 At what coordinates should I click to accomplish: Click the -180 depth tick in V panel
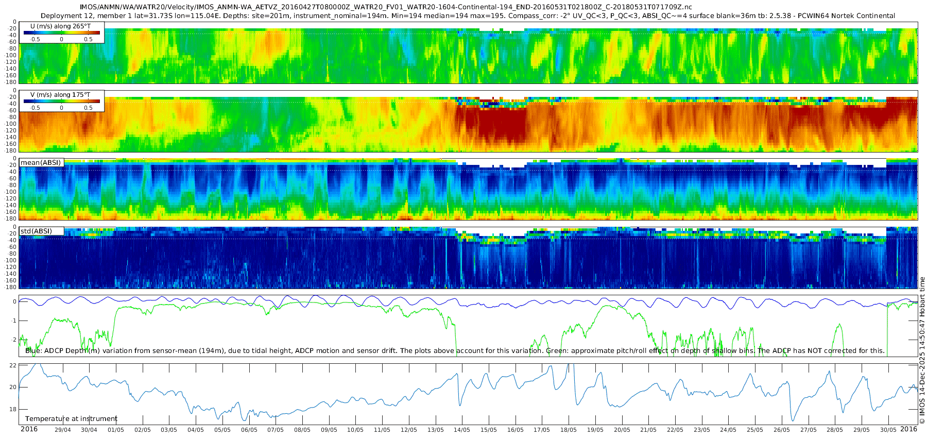[x=11, y=150]
